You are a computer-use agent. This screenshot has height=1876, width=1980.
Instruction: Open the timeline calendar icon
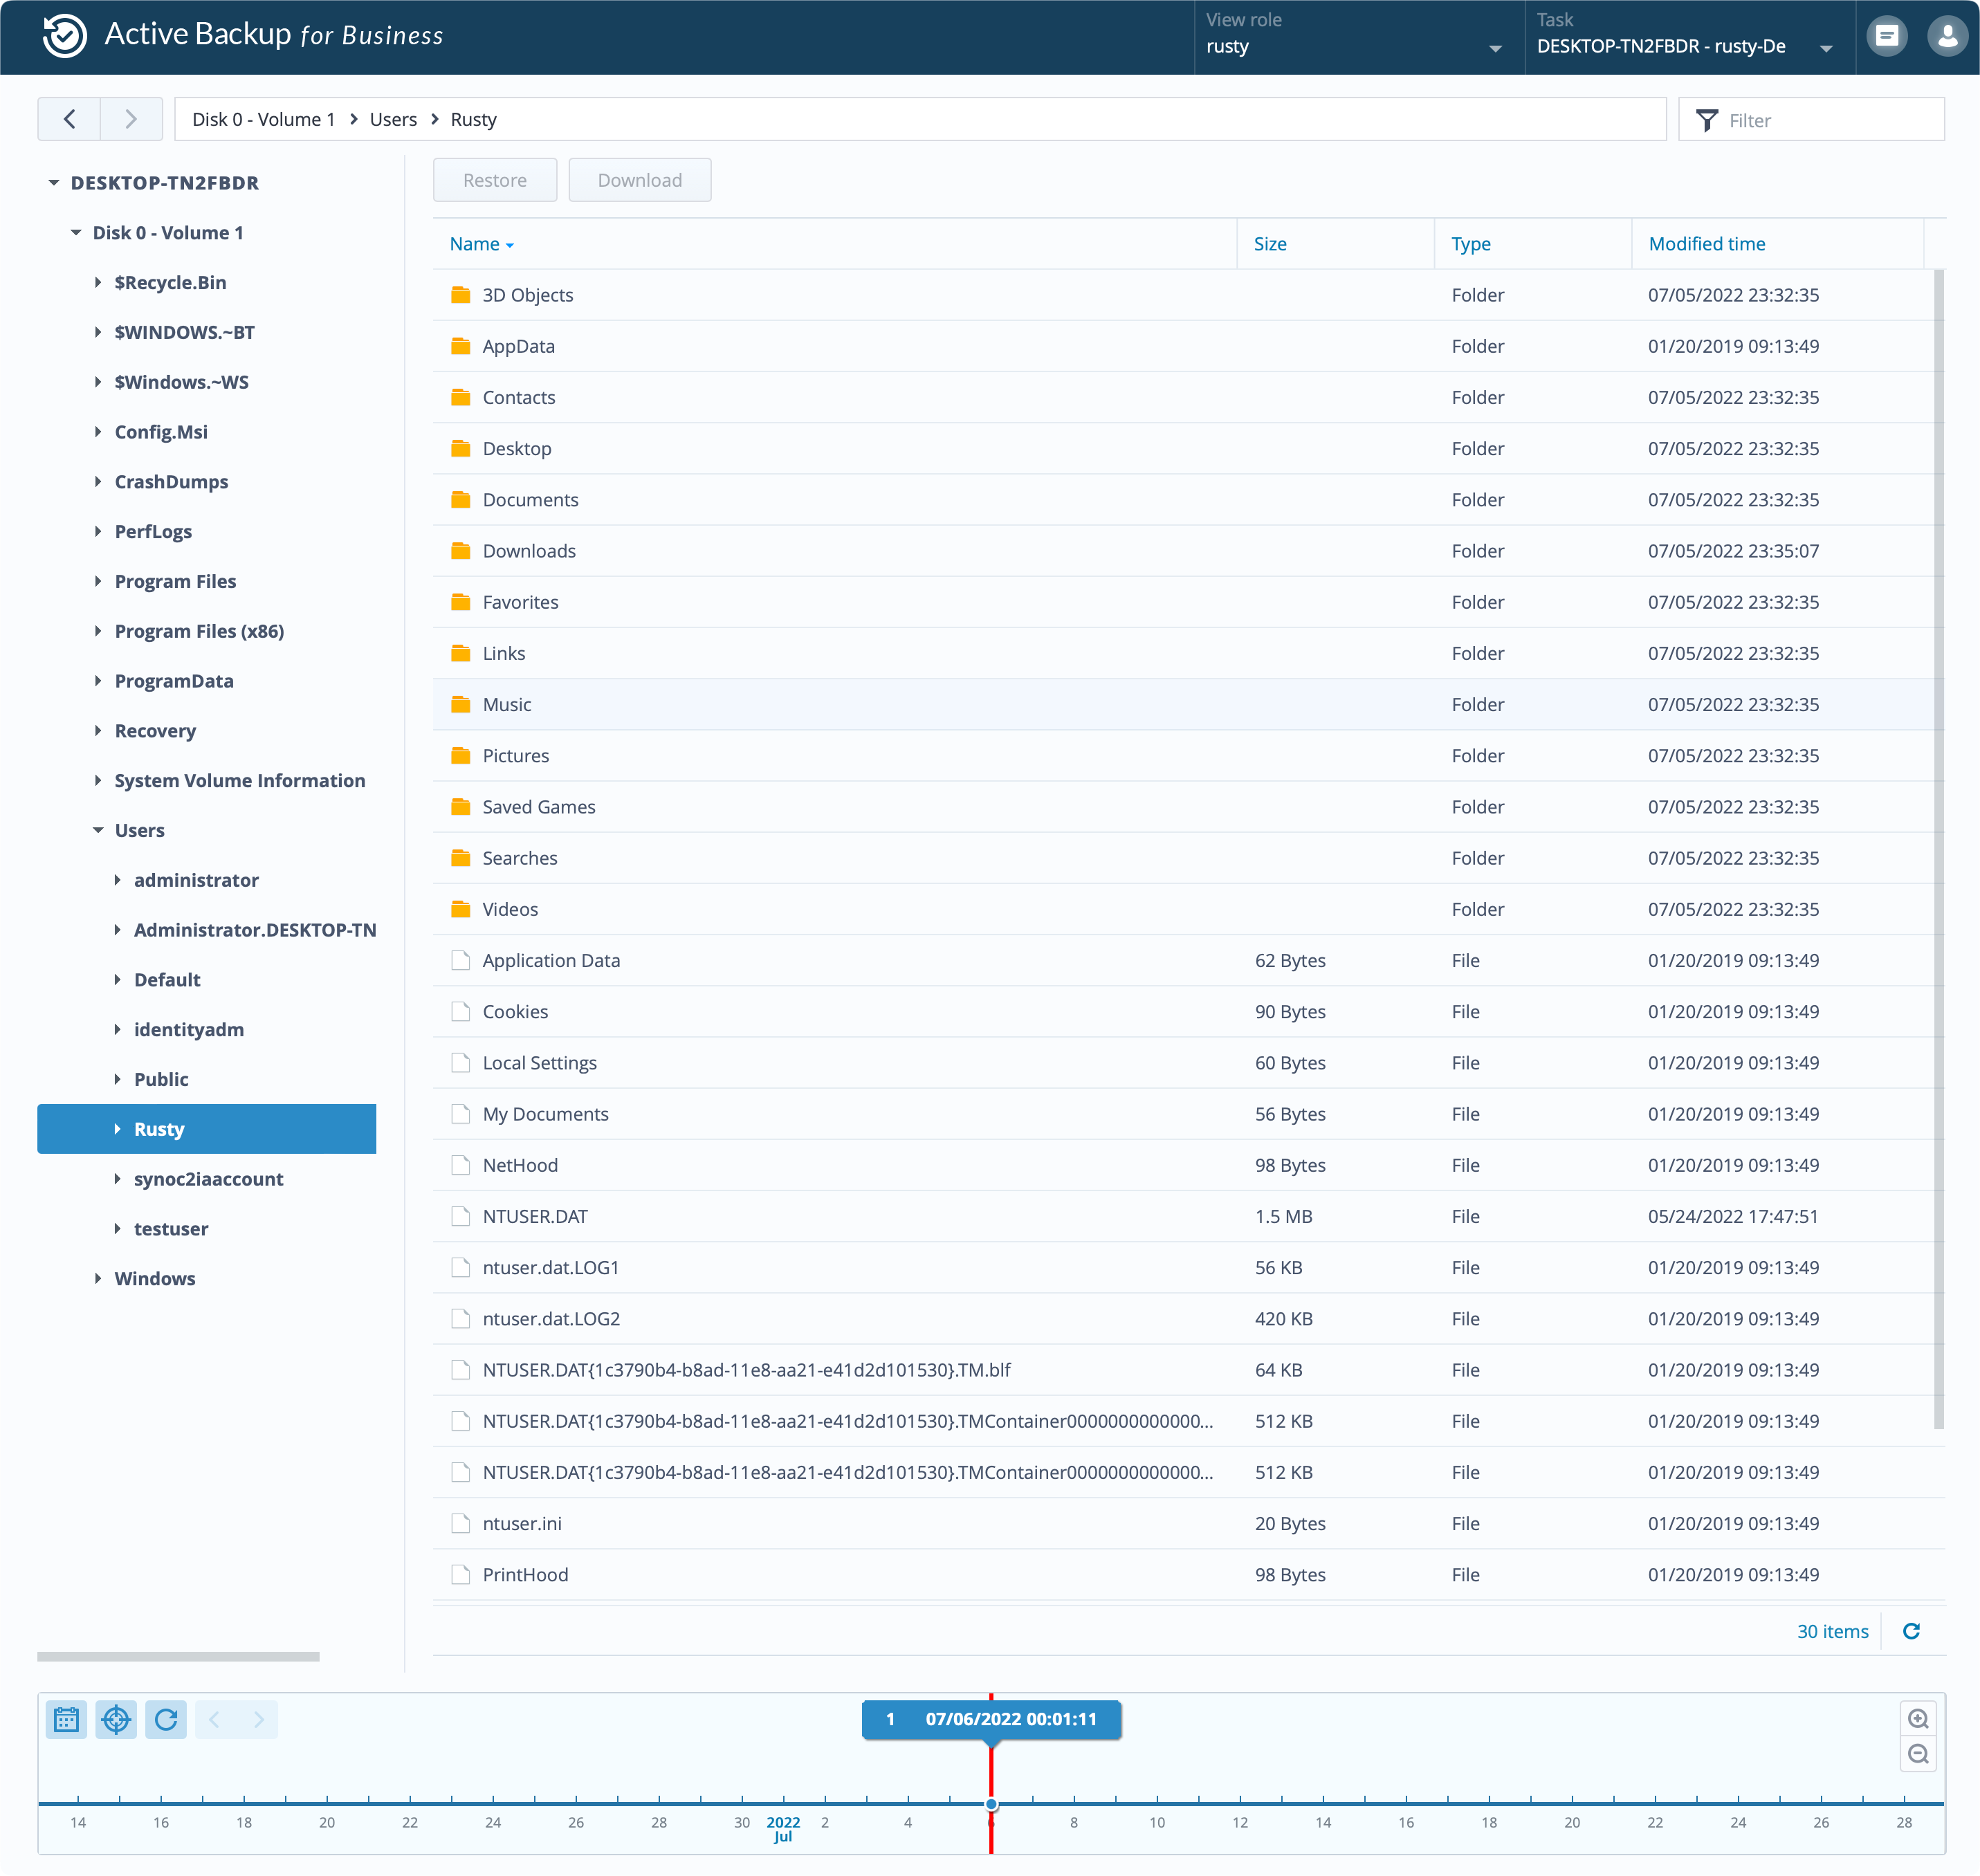click(67, 1719)
